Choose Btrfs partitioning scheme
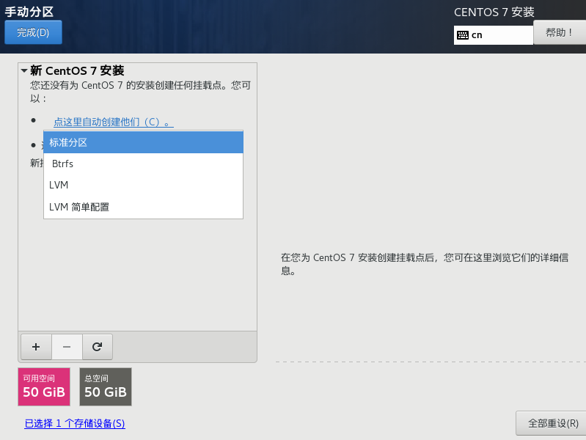 tap(143, 164)
